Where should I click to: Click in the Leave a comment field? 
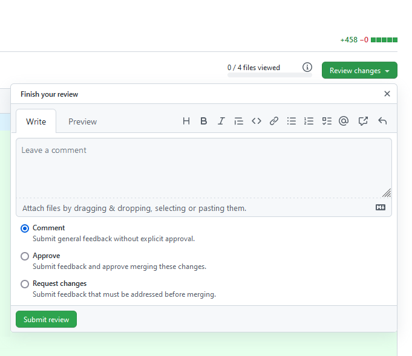pos(203,167)
